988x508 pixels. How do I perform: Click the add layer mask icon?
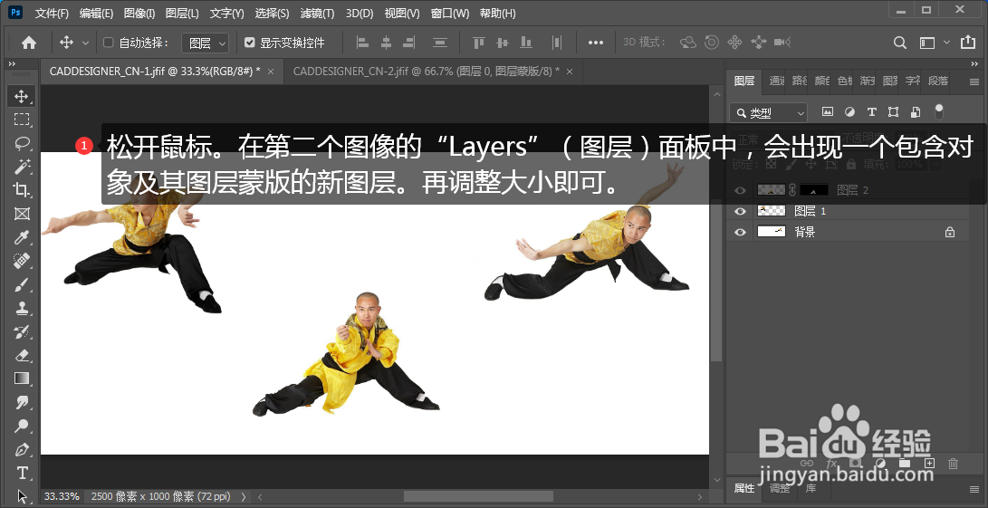(x=857, y=464)
